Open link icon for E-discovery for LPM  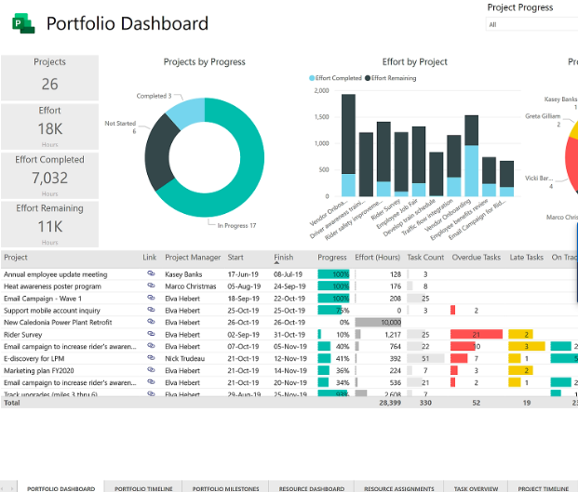(151, 358)
